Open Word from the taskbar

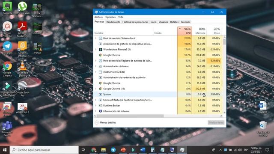[x=143, y=150]
